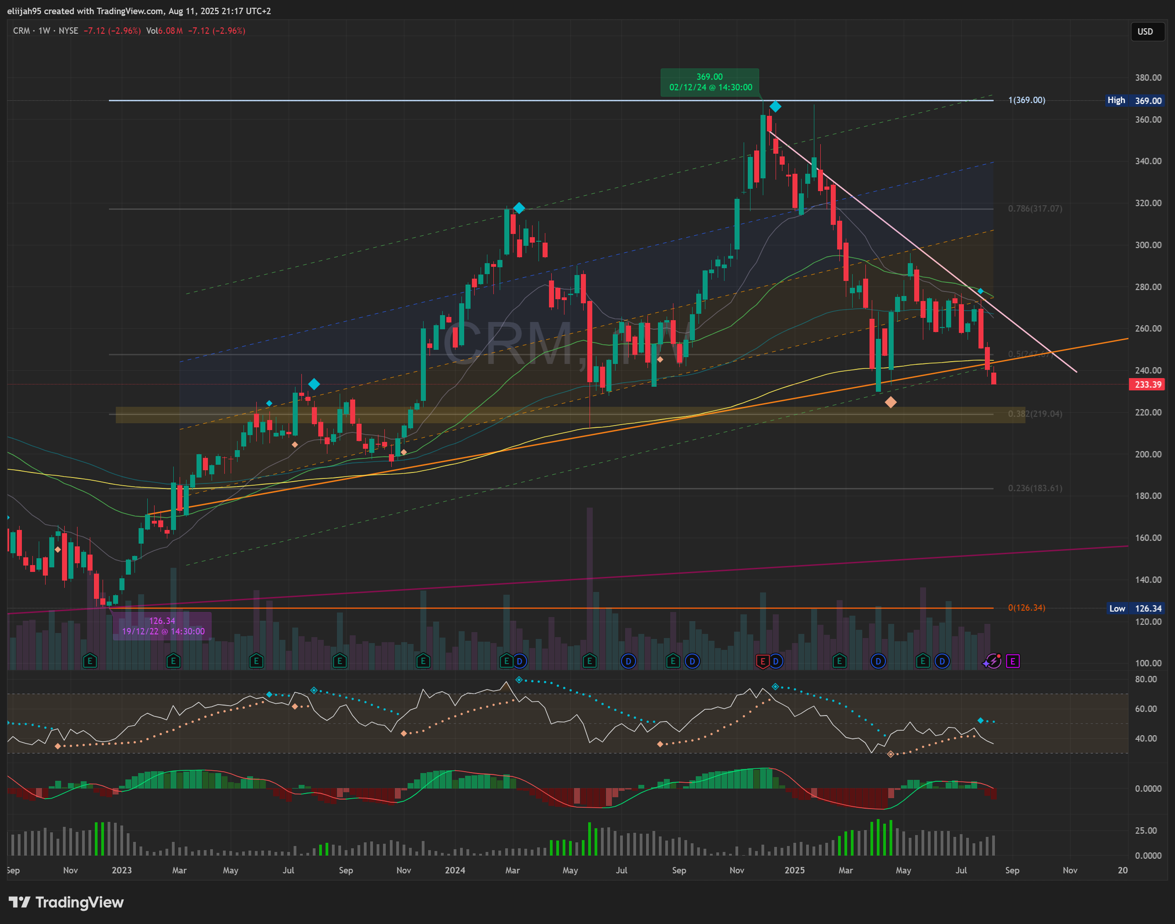This screenshot has width=1175, height=924.
Task: Select the 0.786(317.07) Fibonacci level label
Action: click(x=1035, y=209)
